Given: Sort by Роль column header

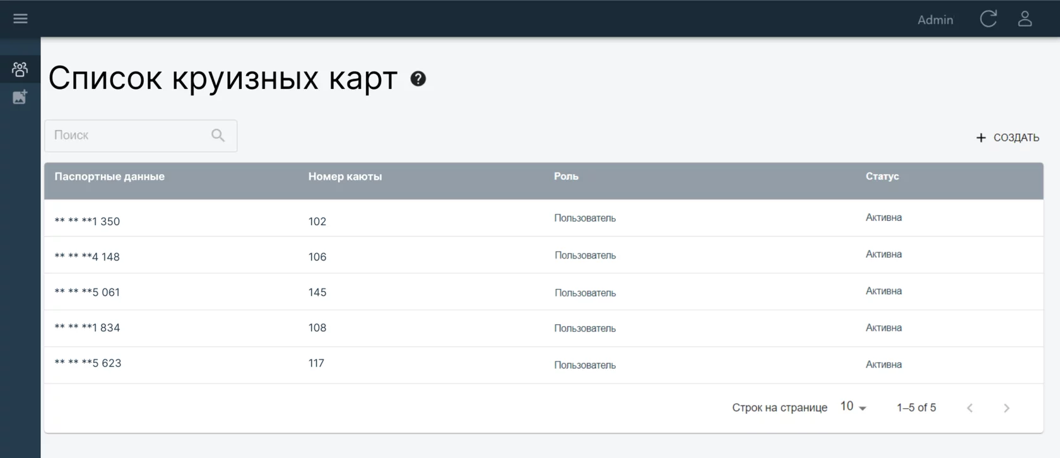Looking at the screenshot, I should click(x=566, y=177).
